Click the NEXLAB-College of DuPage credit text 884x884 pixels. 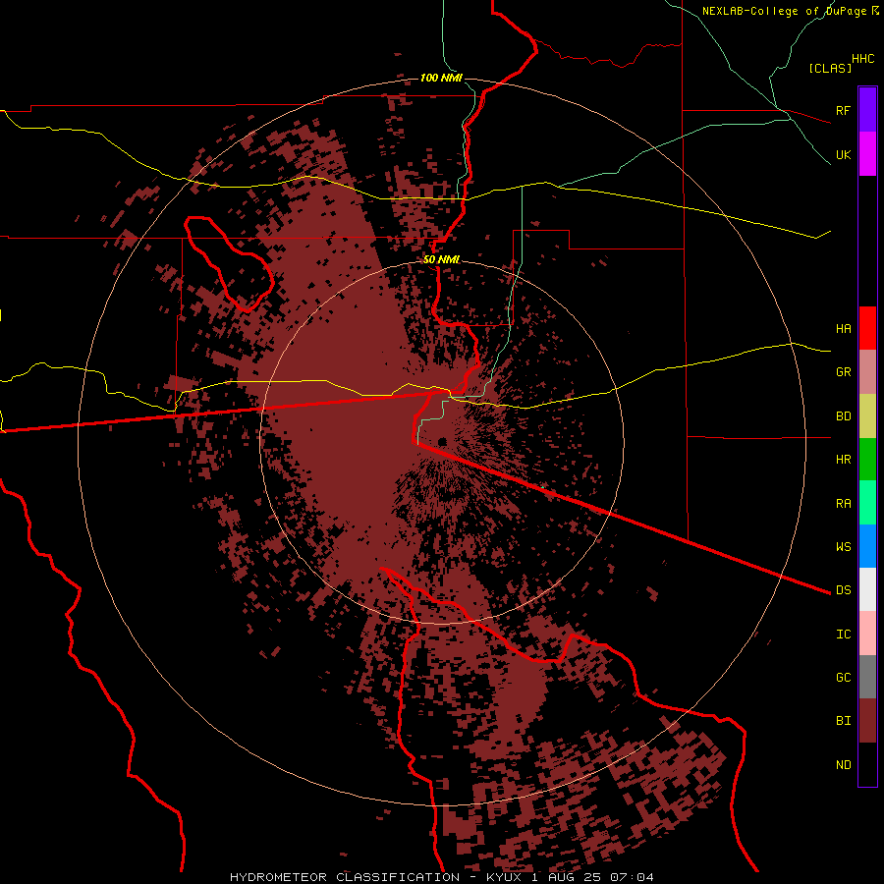pyautogui.click(x=791, y=11)
